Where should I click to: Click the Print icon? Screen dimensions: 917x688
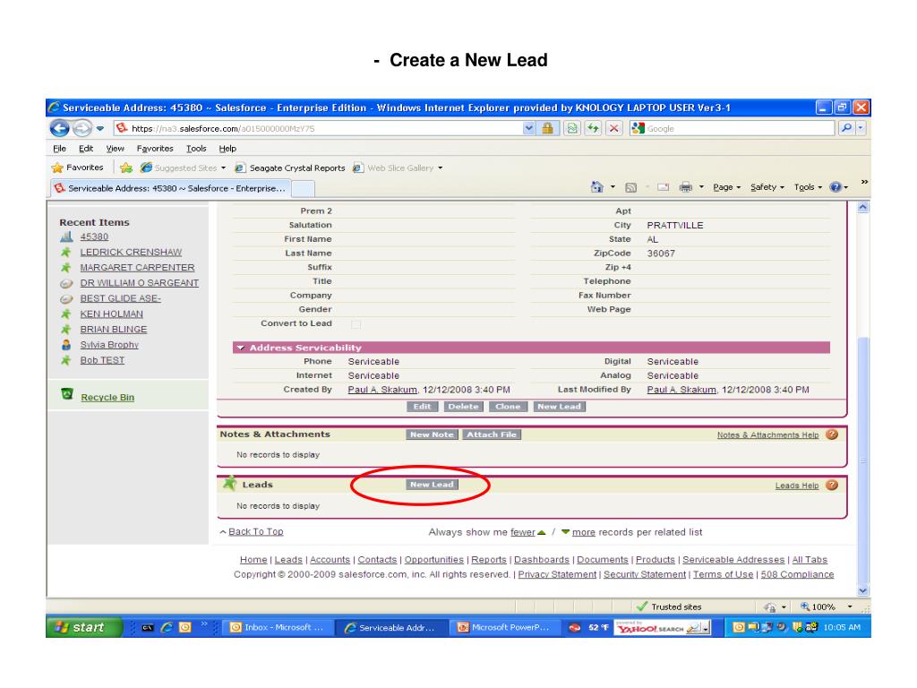pyautogui.click(x=685, y=187)
